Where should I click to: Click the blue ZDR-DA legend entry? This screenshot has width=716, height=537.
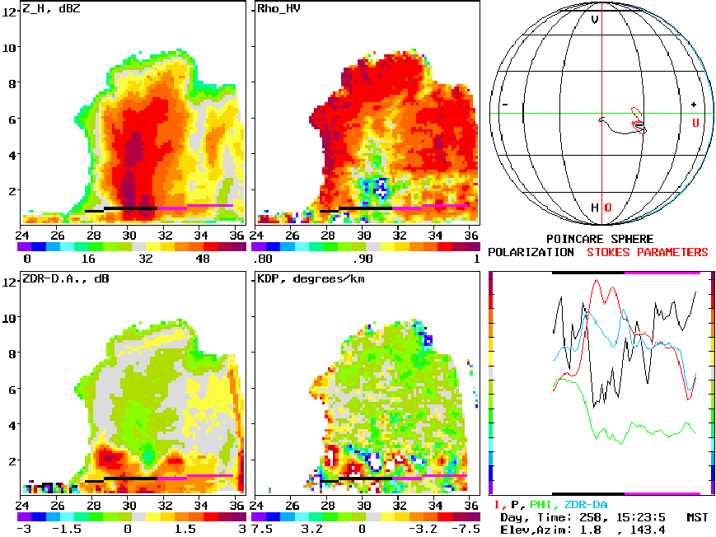tap(586, 505)
